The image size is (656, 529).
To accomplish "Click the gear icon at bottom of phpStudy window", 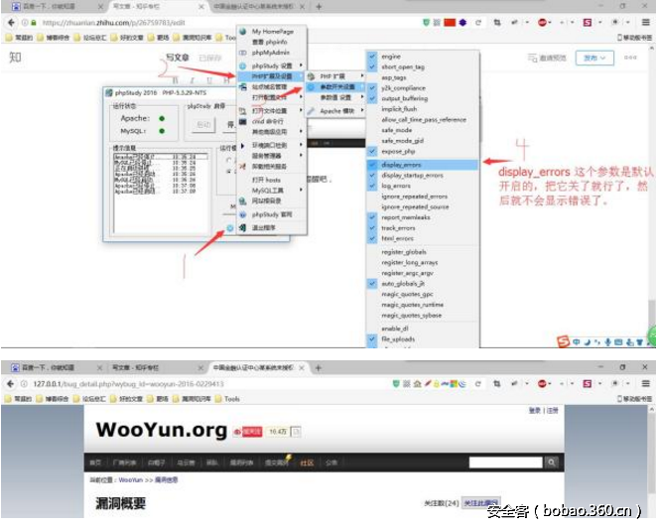I will pyautogui.click(x=229, y=227).
